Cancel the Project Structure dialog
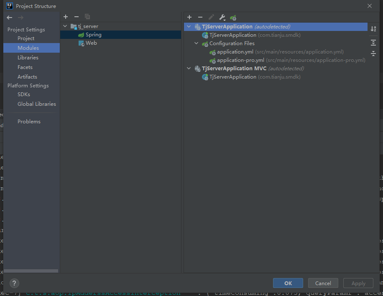 [x=323, y=283]
